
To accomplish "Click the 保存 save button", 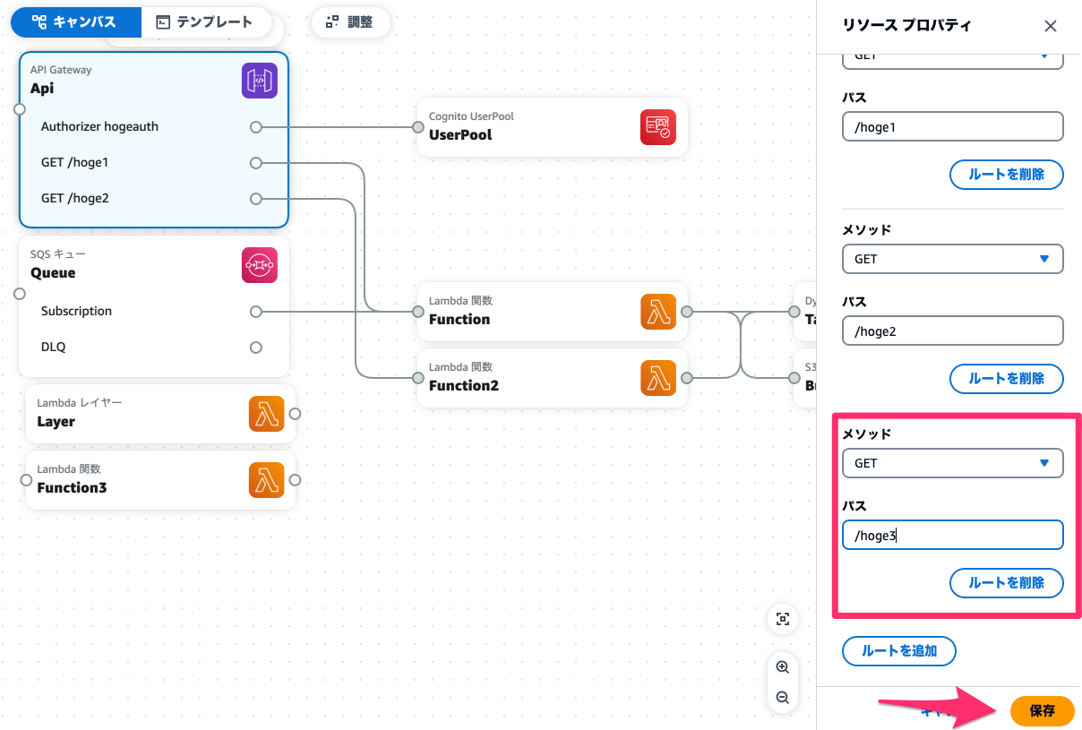I will 1042,711.
